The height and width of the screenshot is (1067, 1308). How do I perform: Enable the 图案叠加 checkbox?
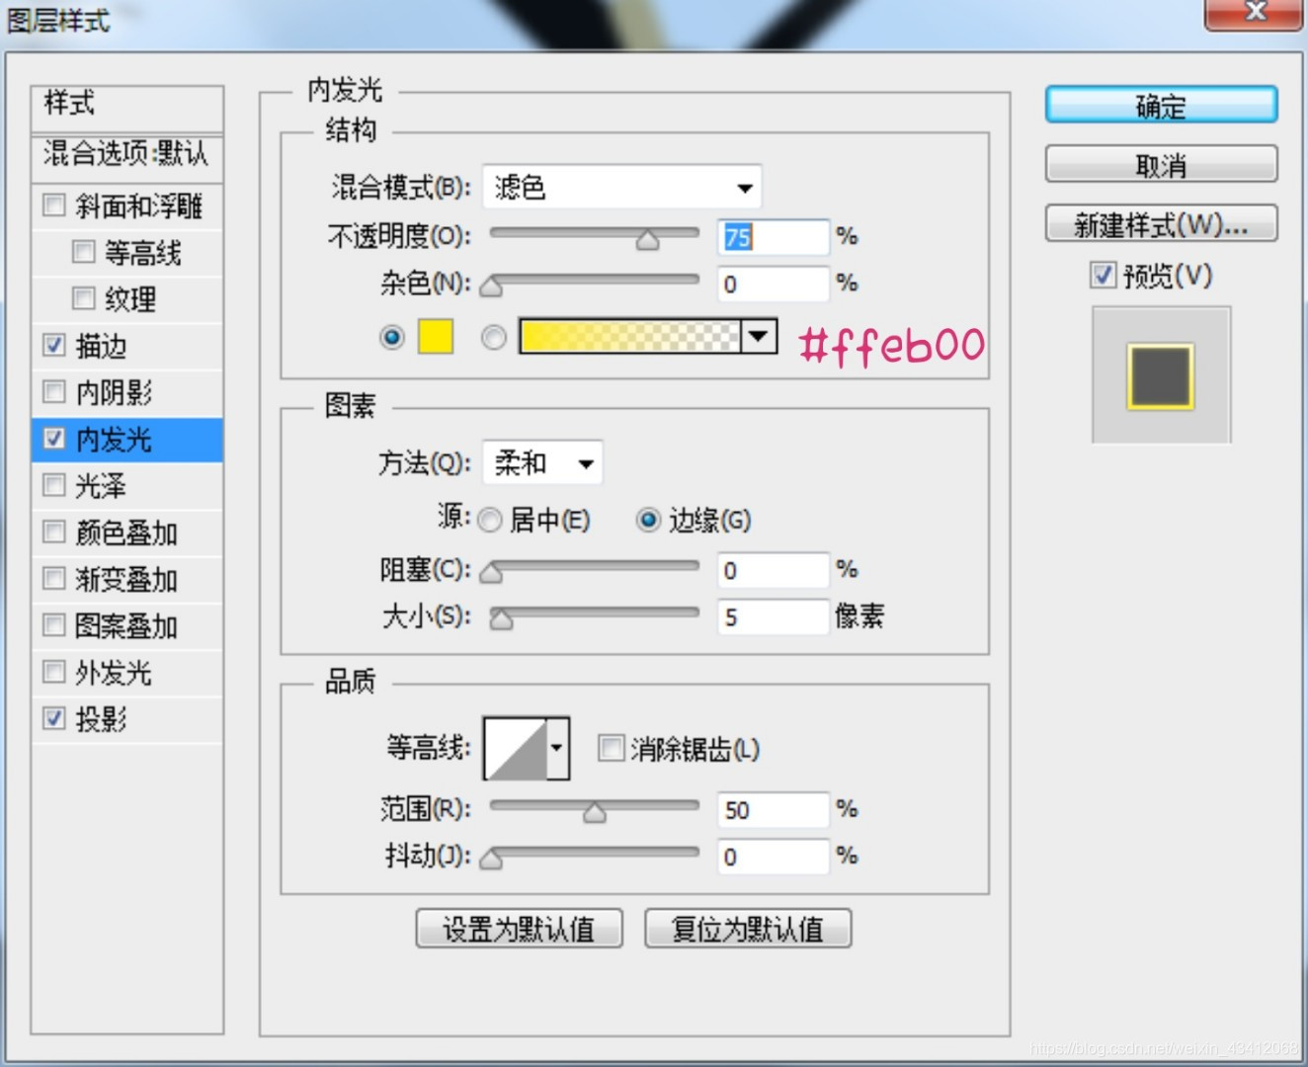click(53, 625)
